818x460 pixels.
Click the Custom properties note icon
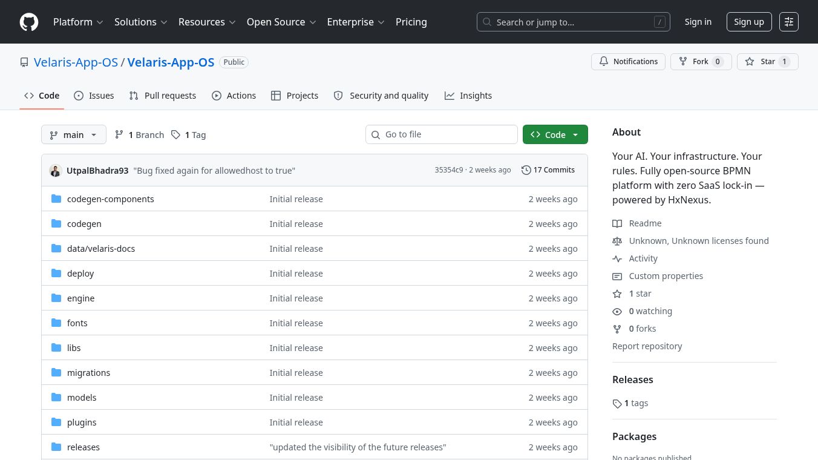pos(617,276)
